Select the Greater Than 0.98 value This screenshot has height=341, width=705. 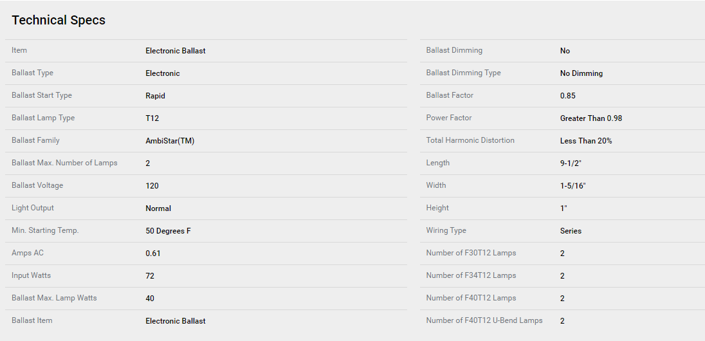[591, 118]
